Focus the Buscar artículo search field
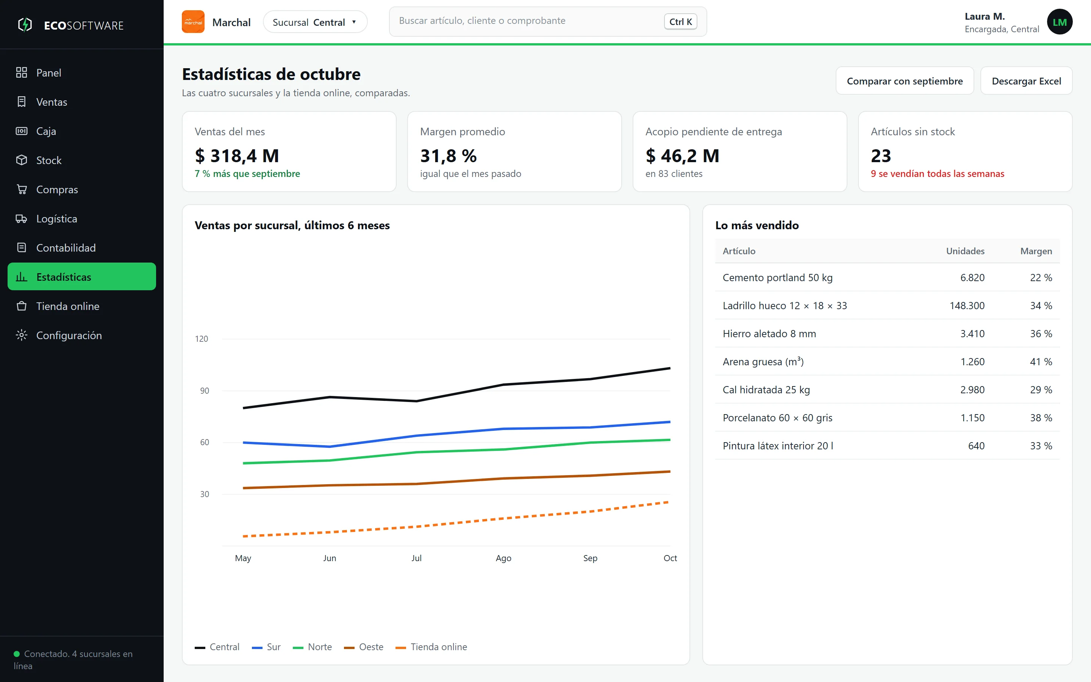Screen dimensions: 1091x682 pyautogui.click(x=548, y=21)
